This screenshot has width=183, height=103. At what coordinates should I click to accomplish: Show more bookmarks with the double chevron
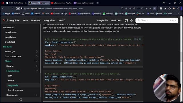178,13
